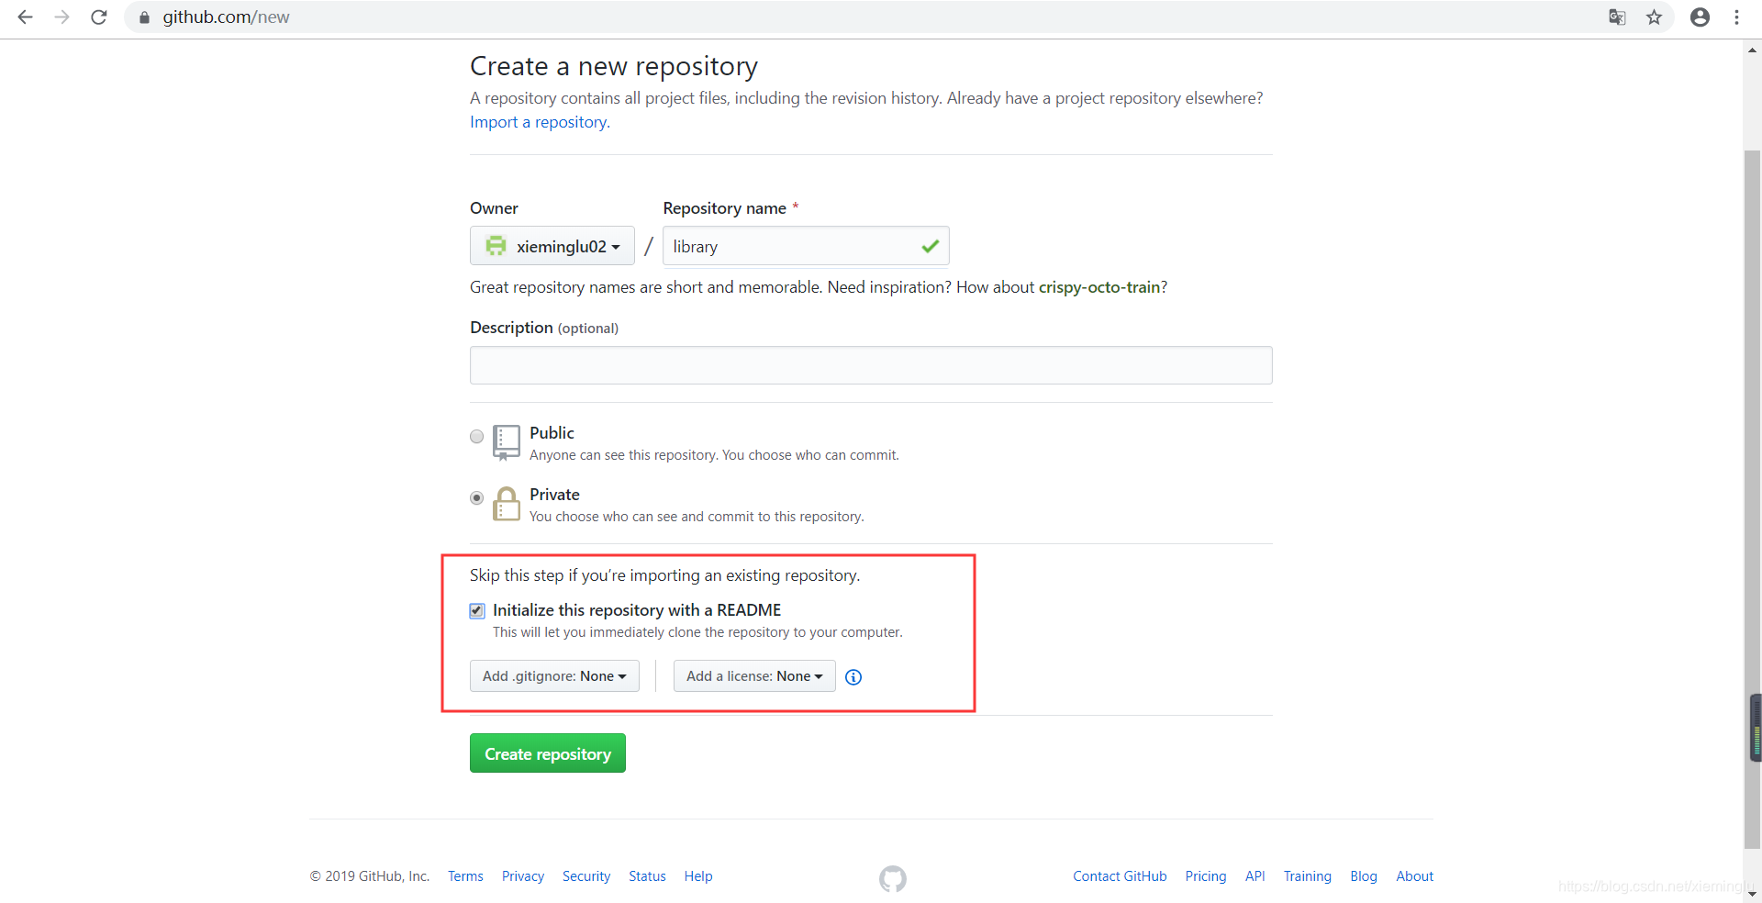Open the Add a license dropdown
Viewport: 1762px width, 903px height.
click(x=754, y=676)
